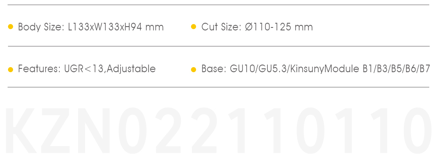Click the yellow bullet beside Cut Size
The width and height of the screenshot is (436, 168).
click(194, 27)
